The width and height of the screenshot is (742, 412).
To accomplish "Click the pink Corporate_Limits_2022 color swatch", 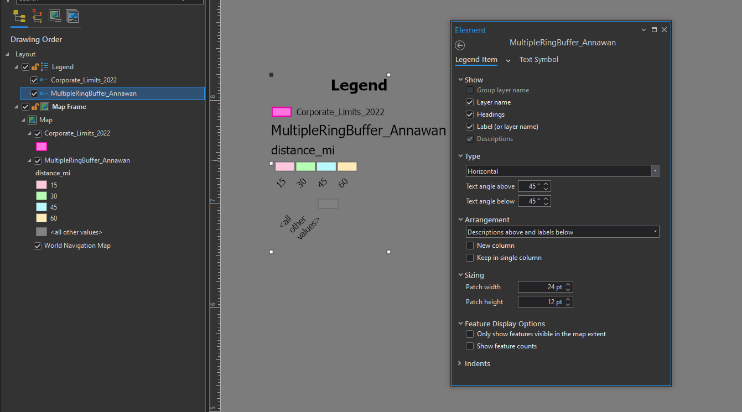I will pyautogui.click(x=282, y=112).
